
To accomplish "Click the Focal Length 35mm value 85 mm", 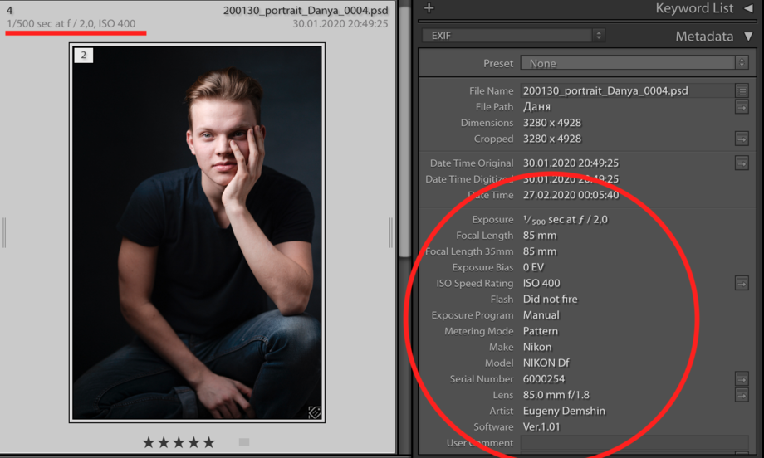I will 540,251.
